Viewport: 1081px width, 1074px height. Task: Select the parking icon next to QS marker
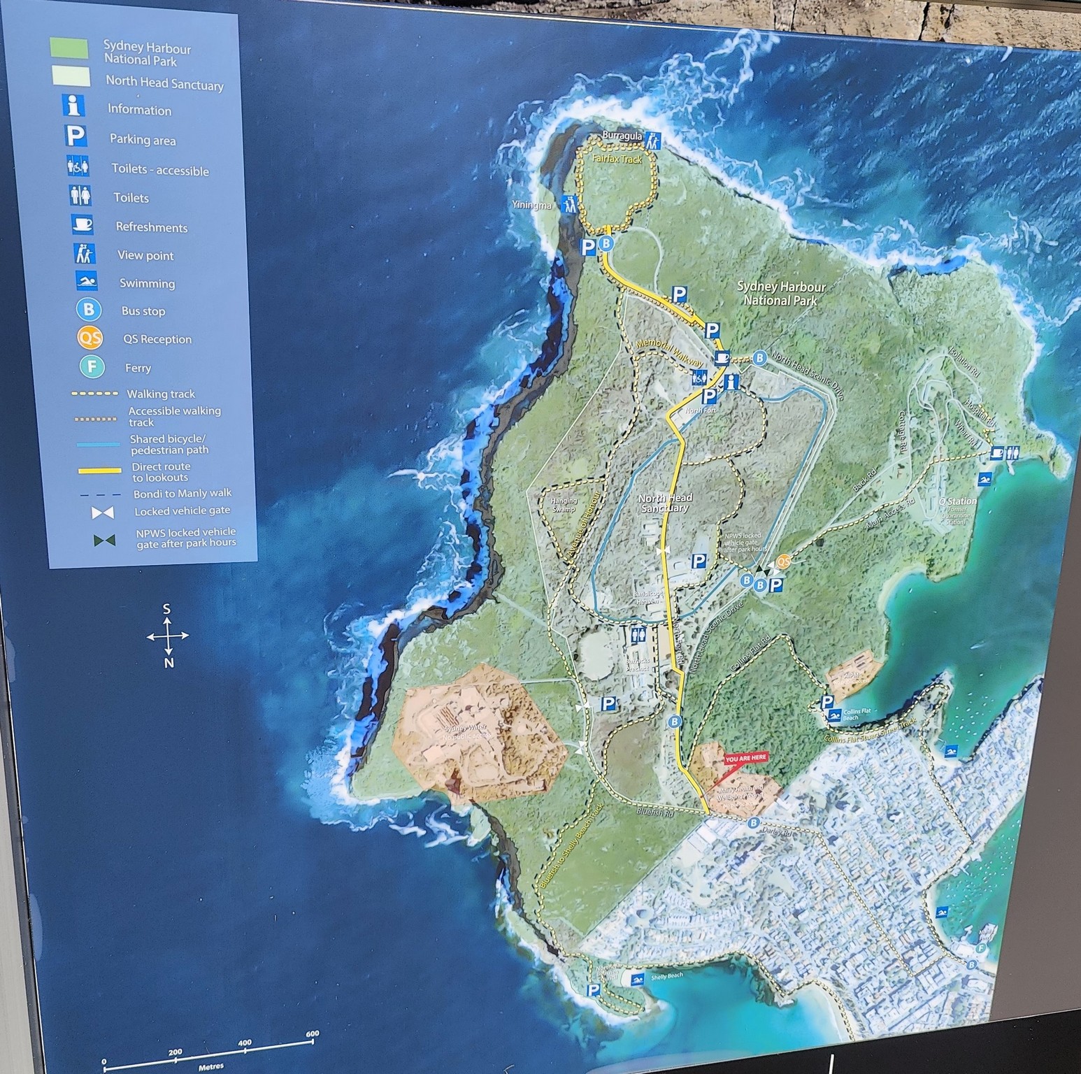775,586
